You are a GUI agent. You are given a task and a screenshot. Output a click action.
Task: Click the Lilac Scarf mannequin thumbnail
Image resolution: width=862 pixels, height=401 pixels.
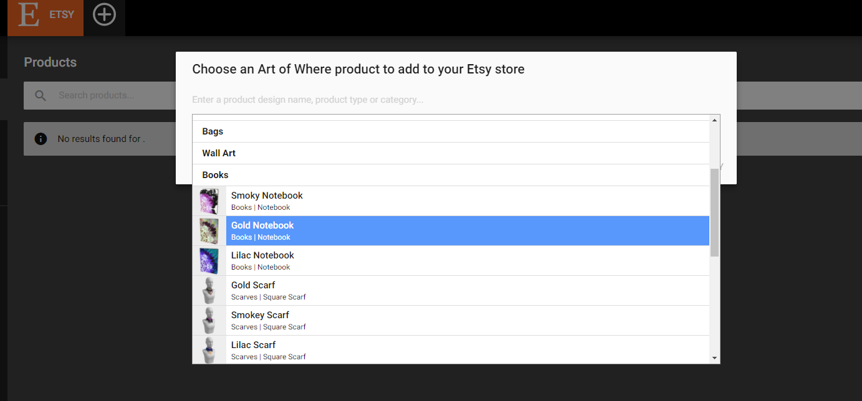click(x=209, y=350)
